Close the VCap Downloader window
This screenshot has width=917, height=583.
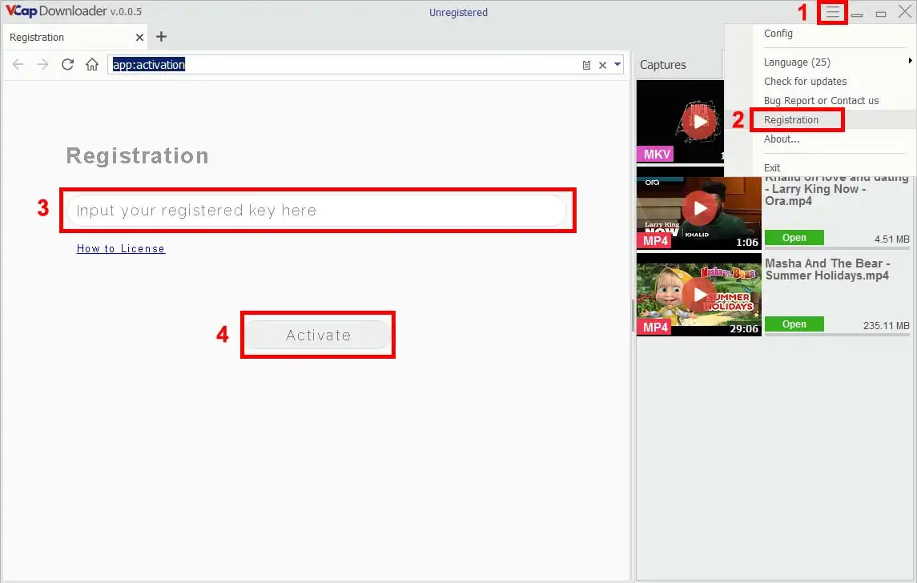(905, 12)
